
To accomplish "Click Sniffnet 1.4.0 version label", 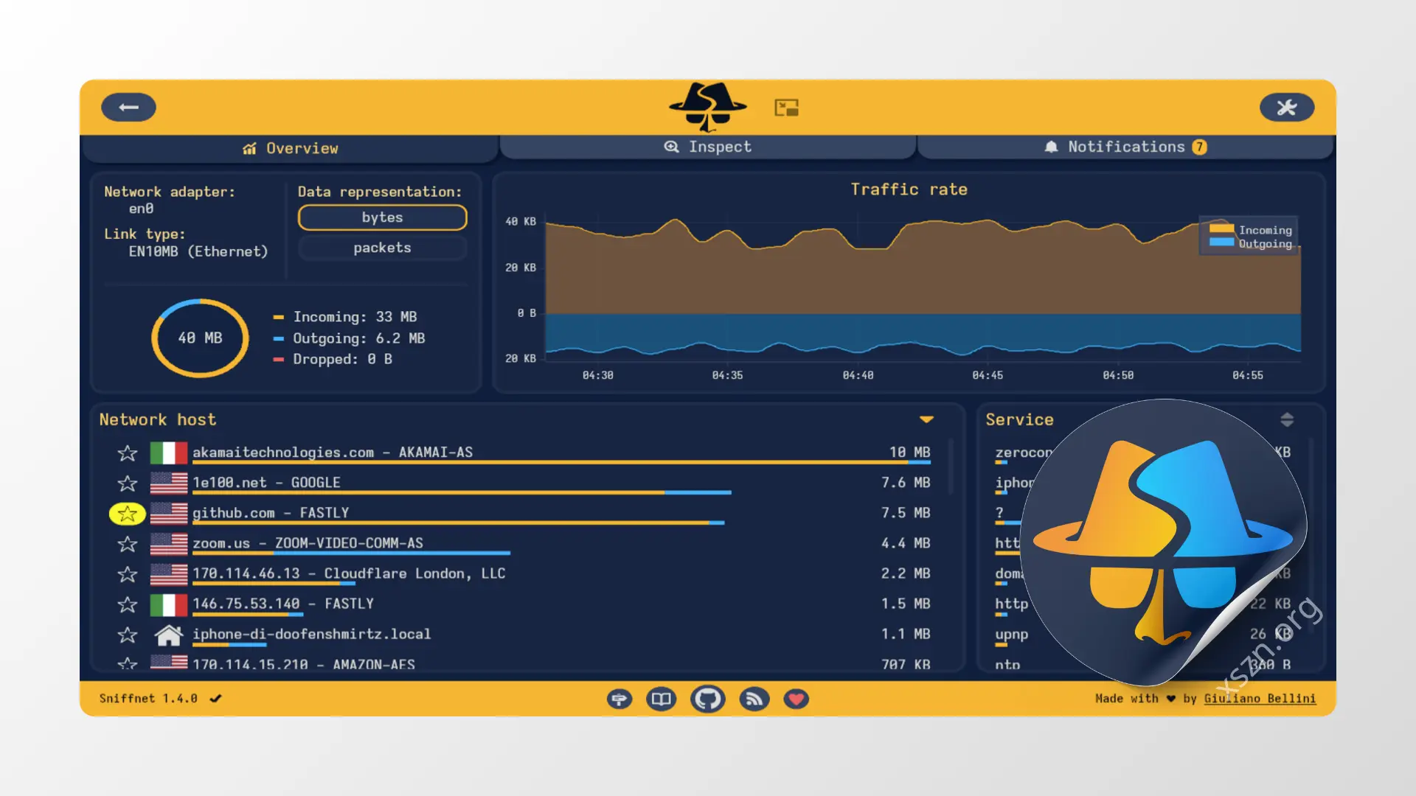I will [x=148, y=698].
